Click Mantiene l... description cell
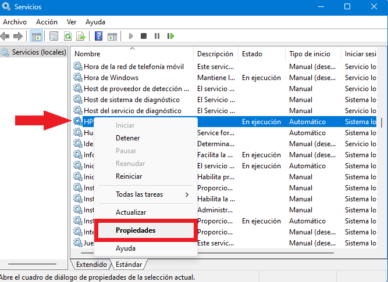This screenshot has height=282, width=388. tap(216, 78)
